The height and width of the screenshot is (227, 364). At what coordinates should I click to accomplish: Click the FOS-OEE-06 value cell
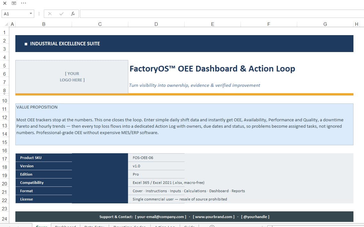point(156,157)
